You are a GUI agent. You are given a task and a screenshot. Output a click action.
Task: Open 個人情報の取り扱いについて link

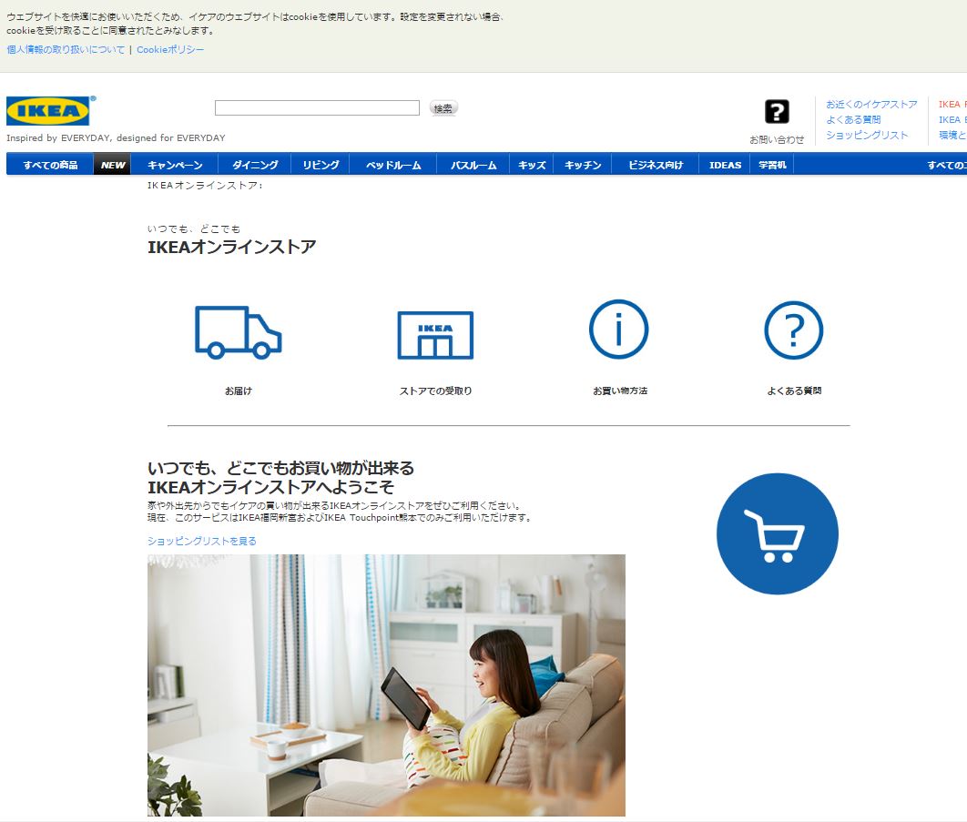pos(66,49)
